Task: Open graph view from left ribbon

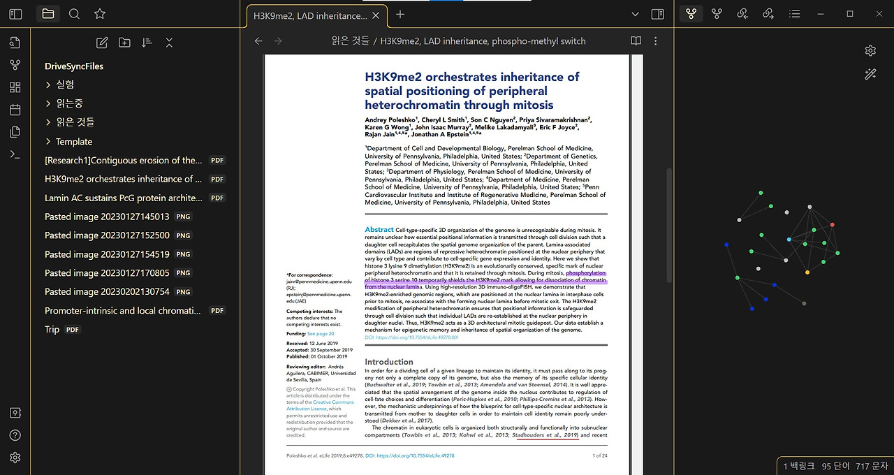Action: point(15,65)
